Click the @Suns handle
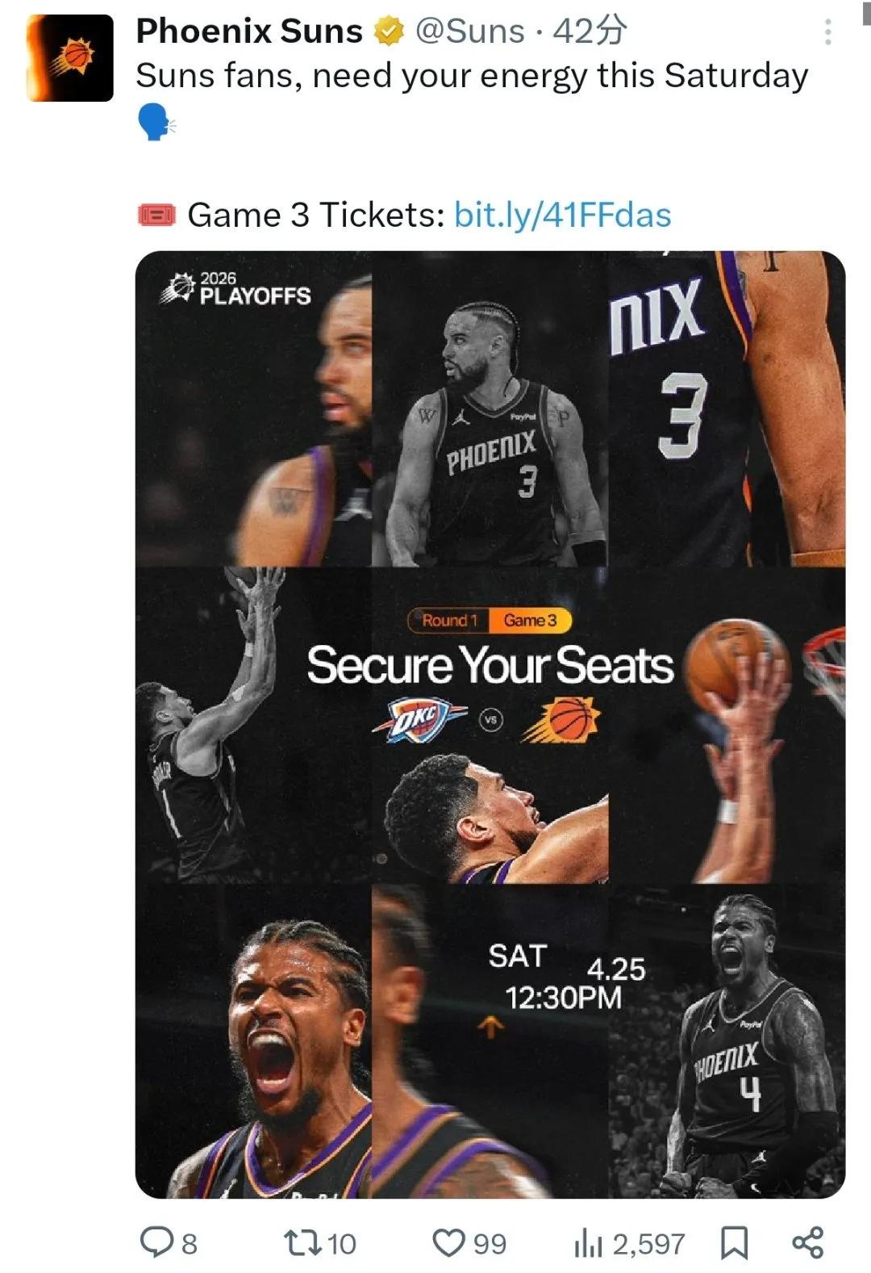Screen dimensions: 871x1273 (x=469, y=31)
